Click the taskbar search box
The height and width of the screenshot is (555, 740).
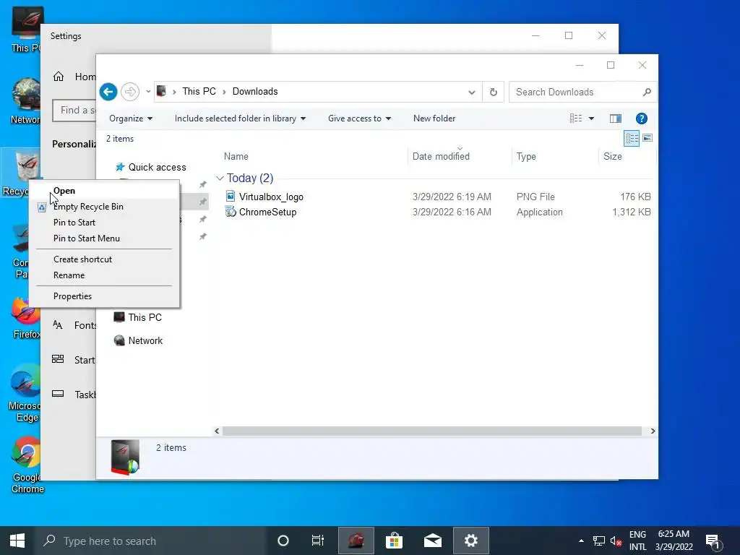pyautogui.click(x=151, y=541)
